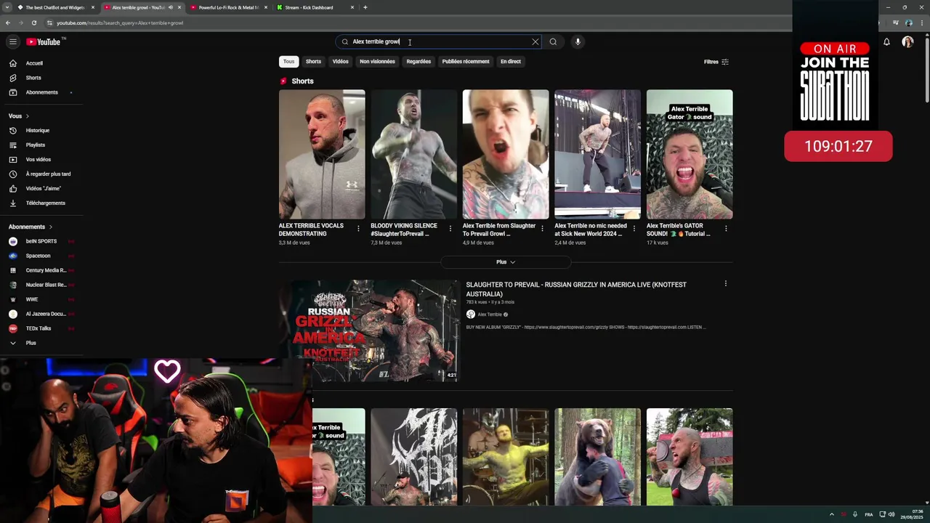The image size is (930, 523).
Task: Click the Chrome address bar URL
Action: point(120,23)
